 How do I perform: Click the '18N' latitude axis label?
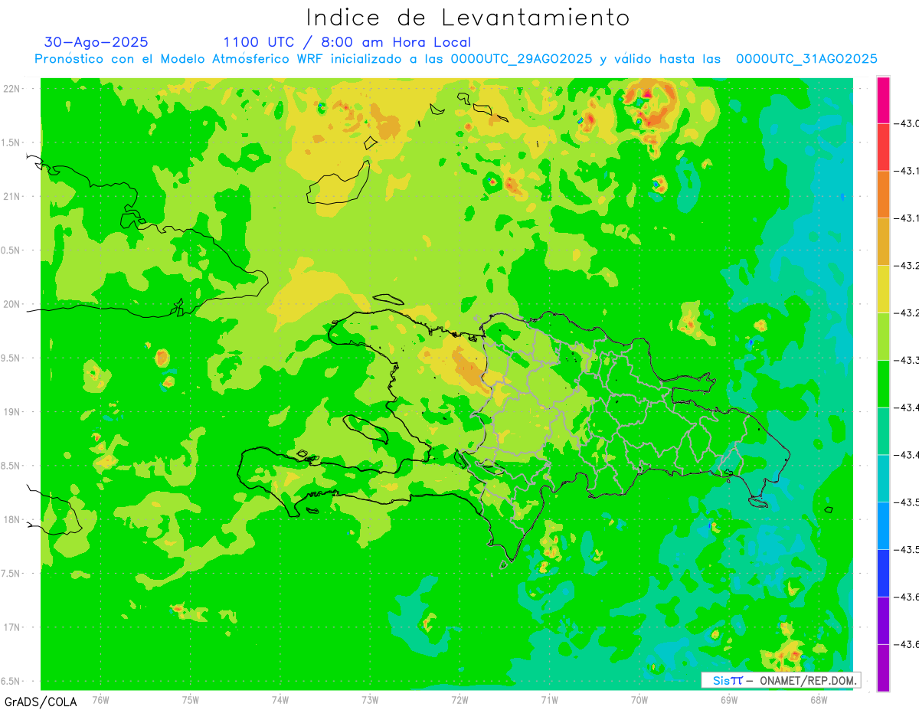[x=11, y=519]
